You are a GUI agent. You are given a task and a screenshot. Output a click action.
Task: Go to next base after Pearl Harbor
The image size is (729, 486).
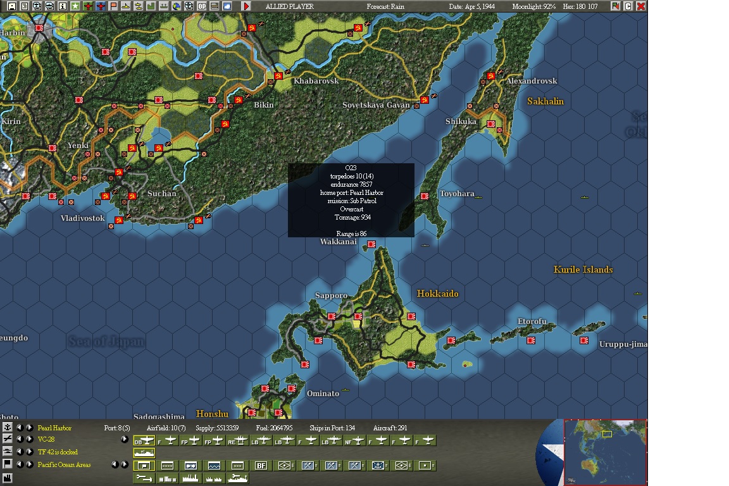tap(29, 427)
